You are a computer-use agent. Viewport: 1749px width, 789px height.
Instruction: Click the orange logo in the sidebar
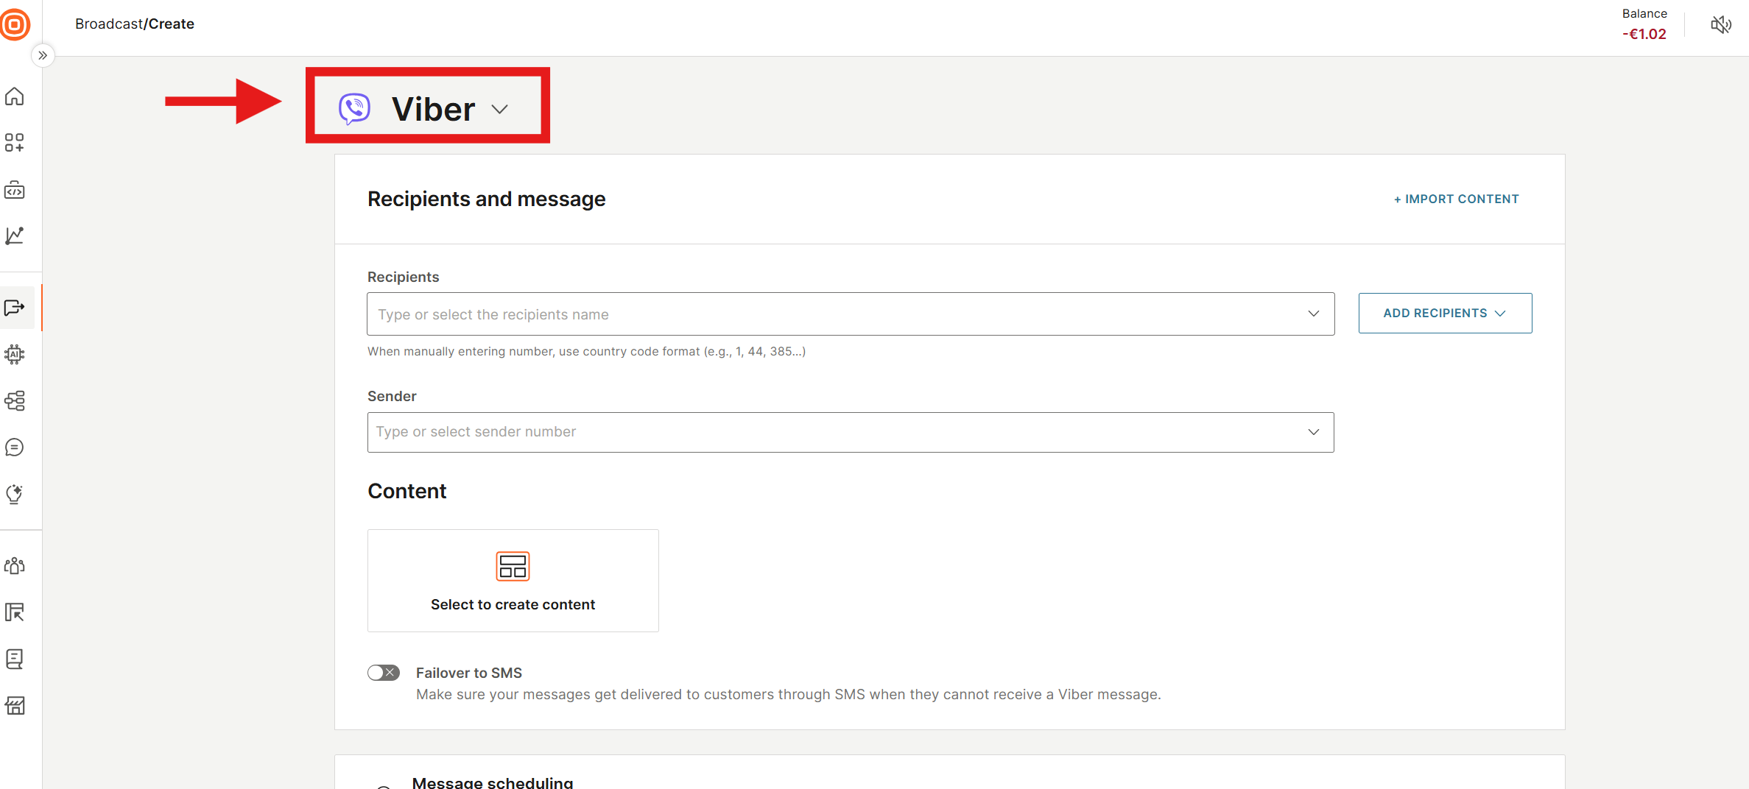15,24
